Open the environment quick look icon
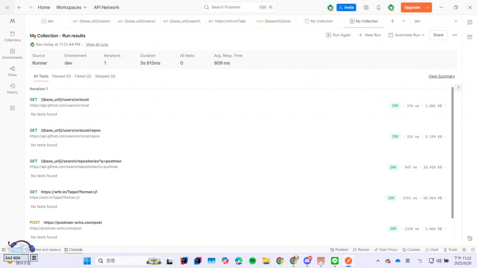Viewport: 477px width, 268px height. [x=470, y=22]
